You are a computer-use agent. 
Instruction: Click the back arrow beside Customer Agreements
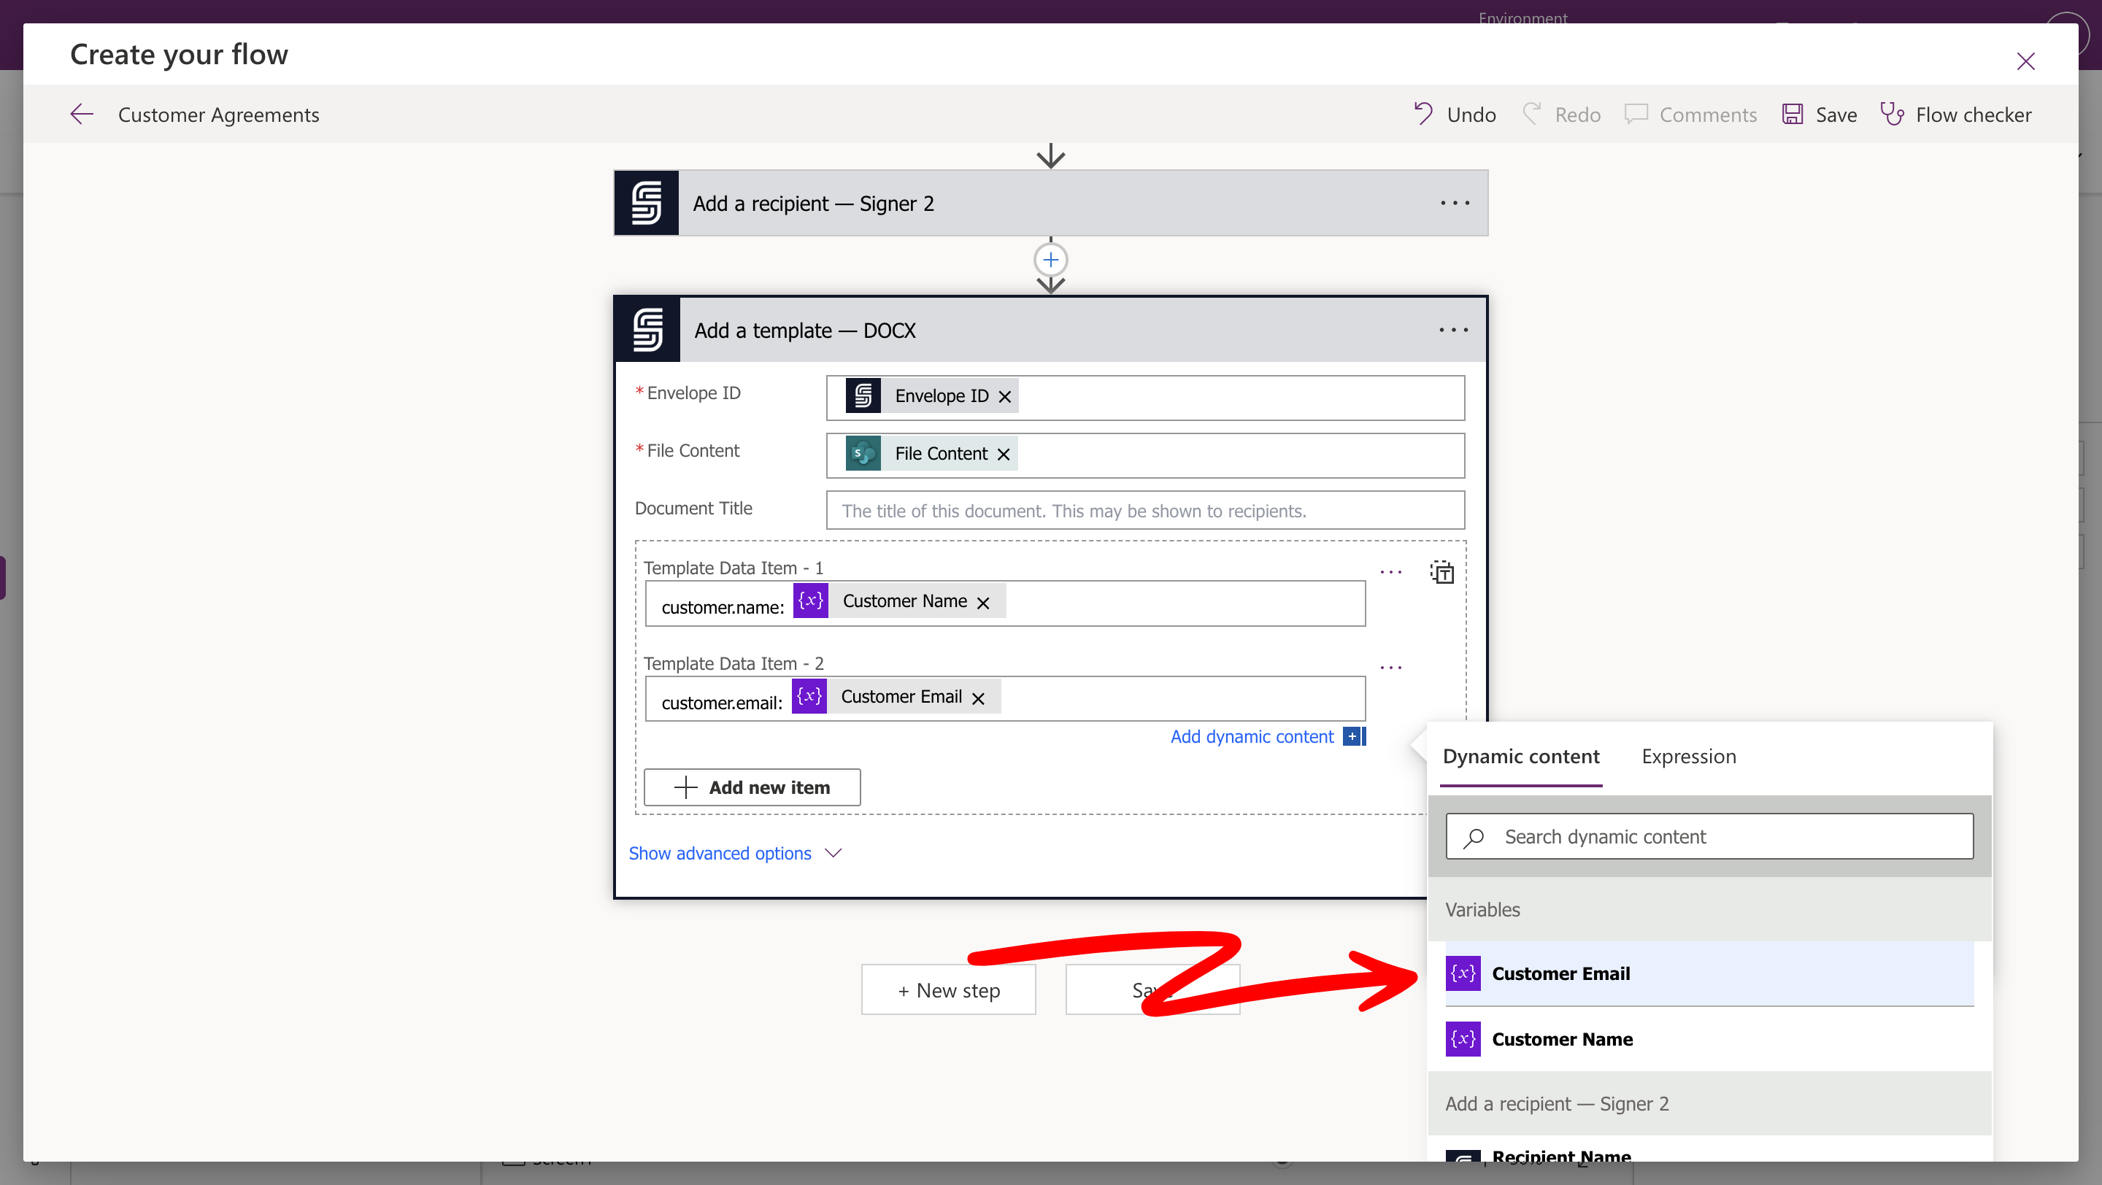coord(82,114)
